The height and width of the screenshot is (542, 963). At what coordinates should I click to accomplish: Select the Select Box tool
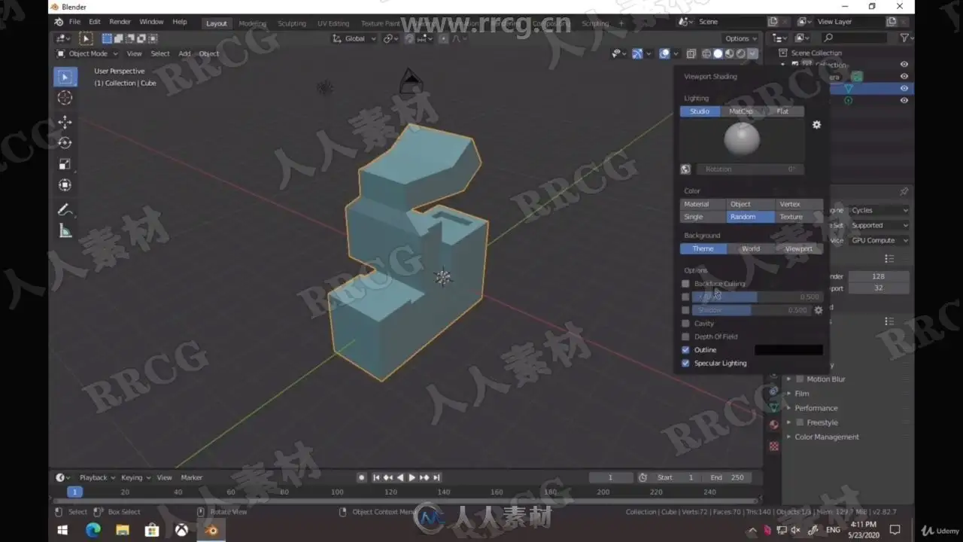point(65,77)
